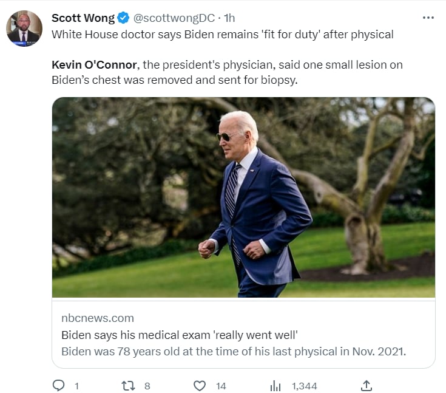Image resolution: width=446 pixels, height=393 pixels.
Task: Like the tweet with heart icon
Action: coord(200,386)
